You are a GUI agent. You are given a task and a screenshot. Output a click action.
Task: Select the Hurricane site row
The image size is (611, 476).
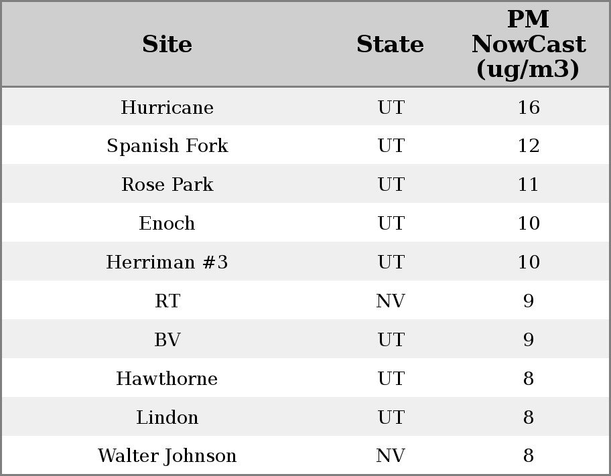[167, 107]
